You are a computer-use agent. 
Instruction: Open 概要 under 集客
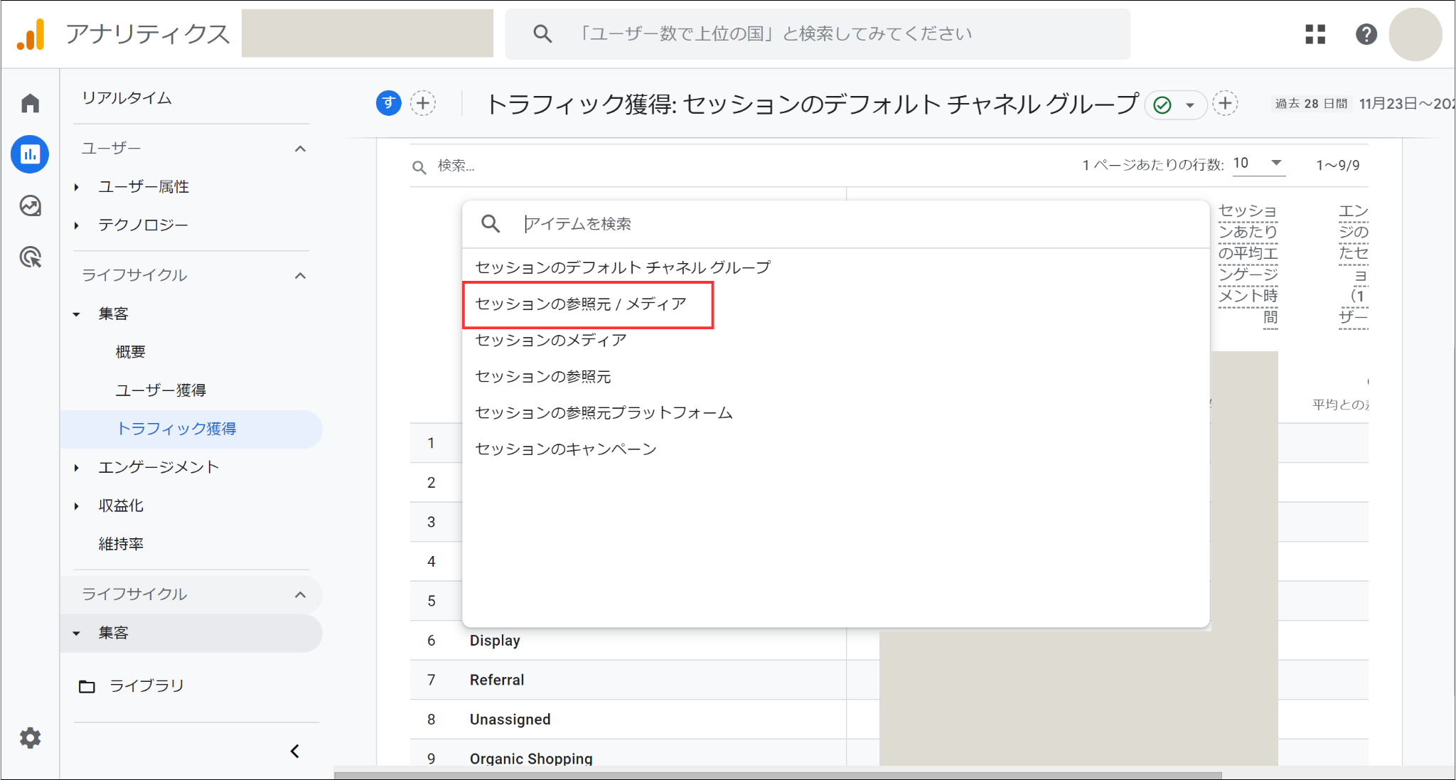pos(130,352)
